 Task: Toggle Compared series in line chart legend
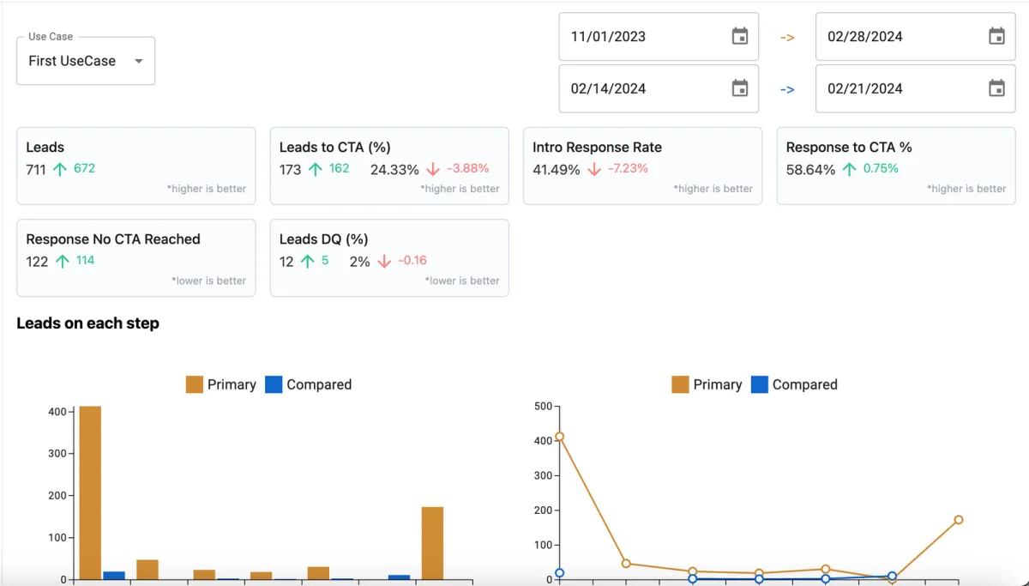[795, 384]
